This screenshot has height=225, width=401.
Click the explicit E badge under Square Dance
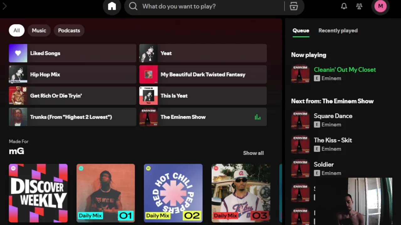point(317,125)
